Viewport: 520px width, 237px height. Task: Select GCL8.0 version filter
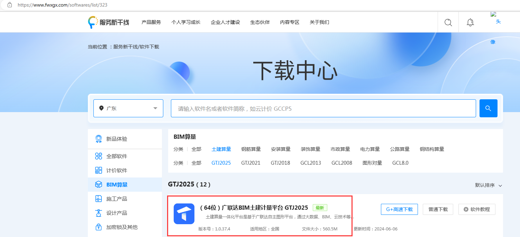(x=400, y=163)
